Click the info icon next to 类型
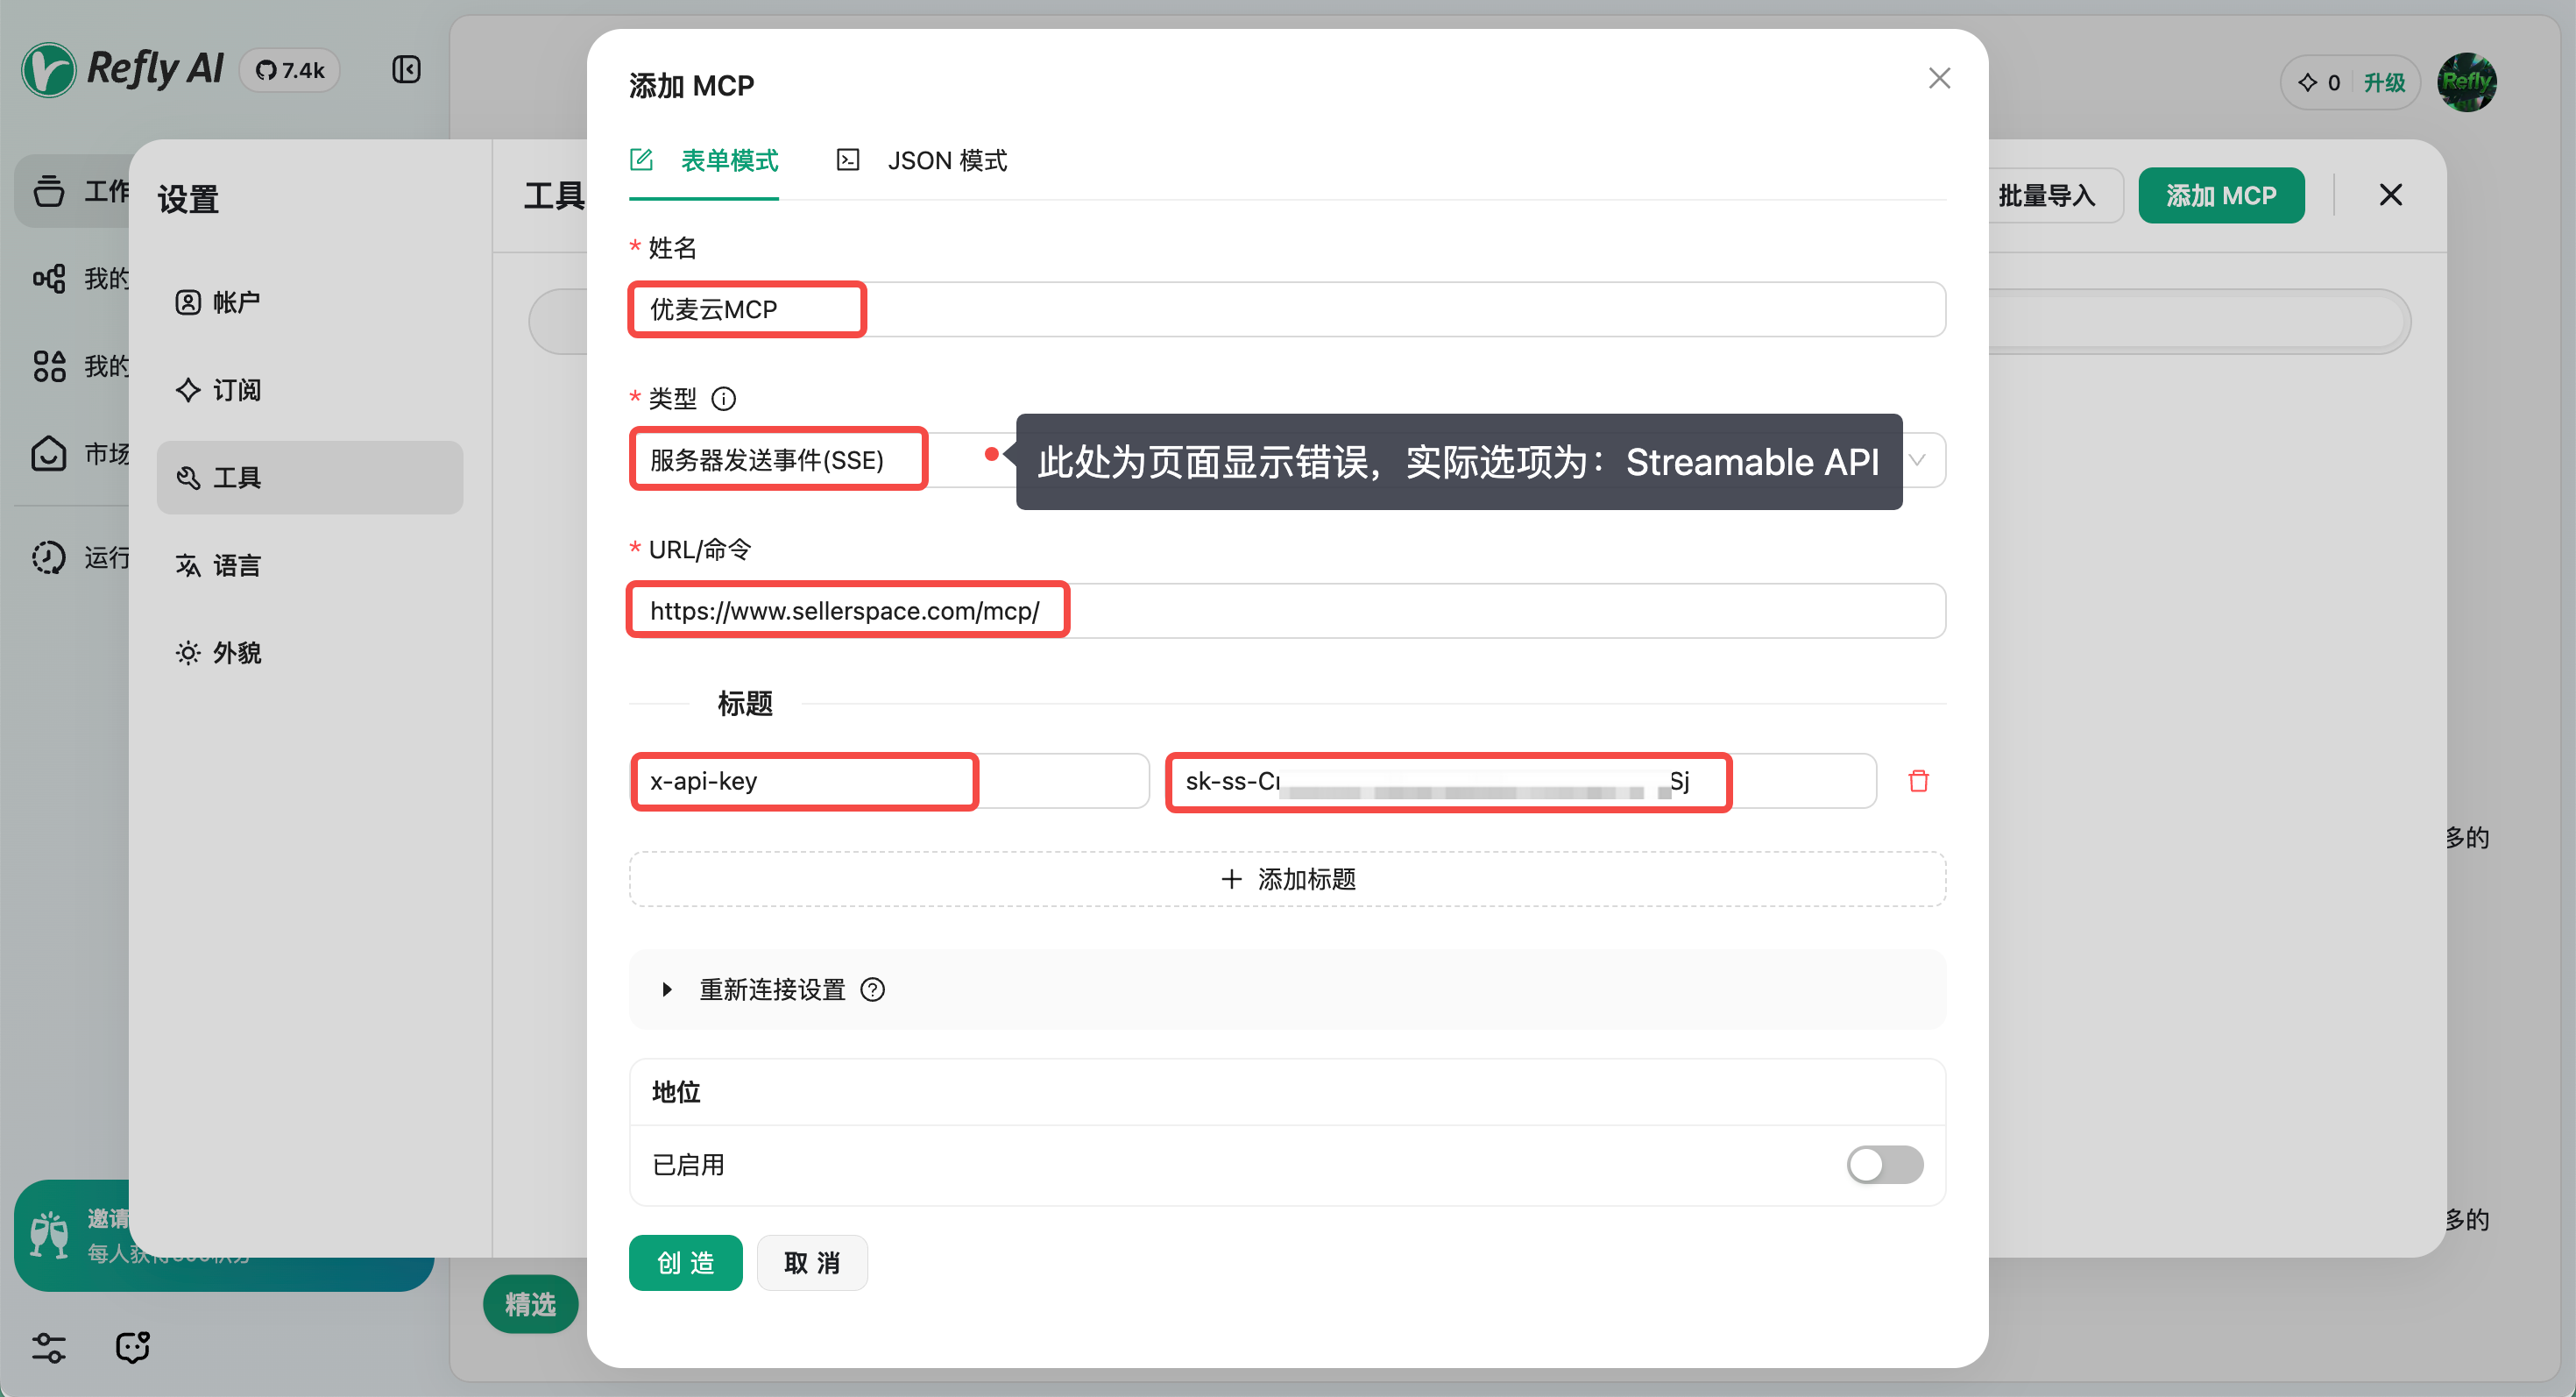2576x1397 pixels. point(723,399)
